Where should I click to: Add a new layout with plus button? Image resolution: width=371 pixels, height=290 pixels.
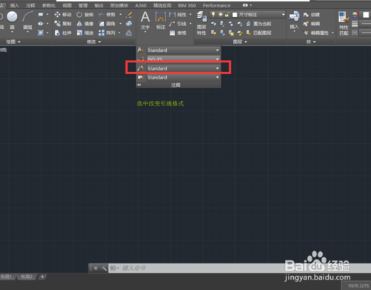(x=42, y=277)
